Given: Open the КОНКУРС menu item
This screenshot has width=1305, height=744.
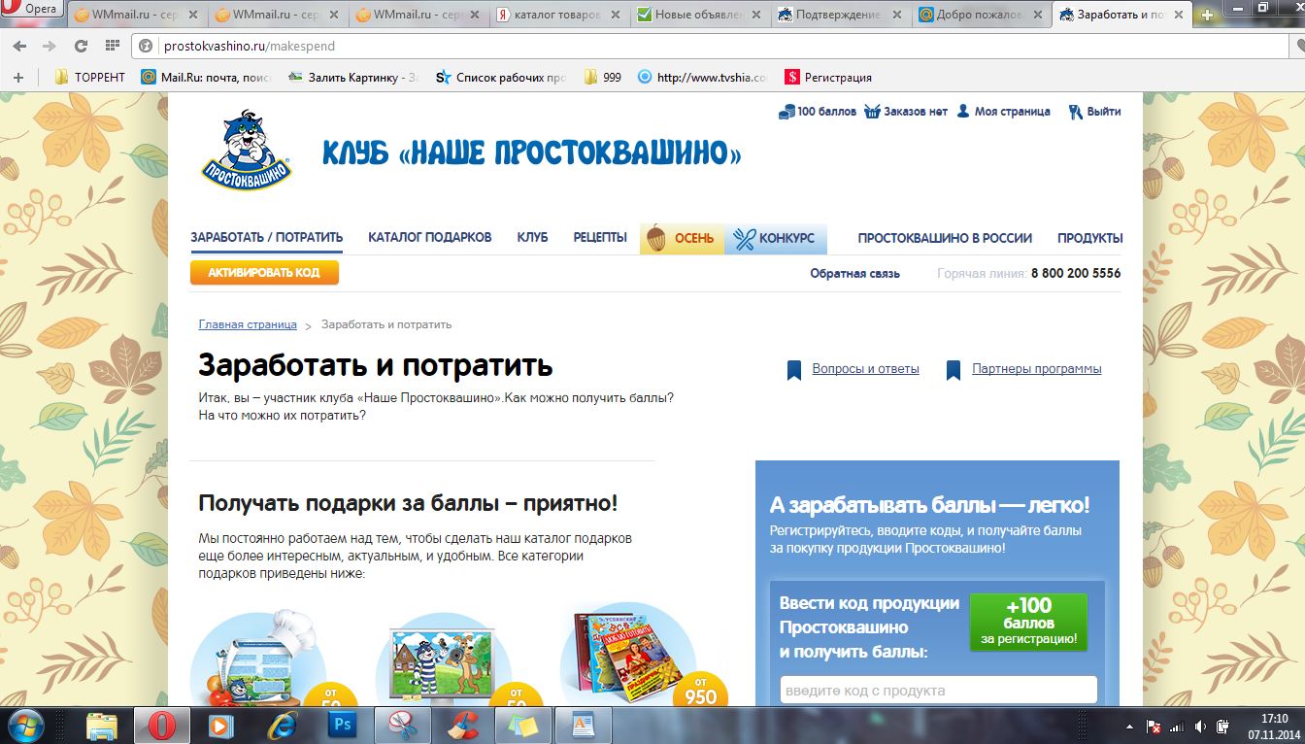Looking at the screenshot, I should (x=776, y=239).
